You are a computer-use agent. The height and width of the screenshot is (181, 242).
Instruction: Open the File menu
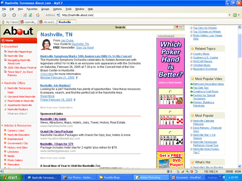pyautogui.click(x=4, y=9)
